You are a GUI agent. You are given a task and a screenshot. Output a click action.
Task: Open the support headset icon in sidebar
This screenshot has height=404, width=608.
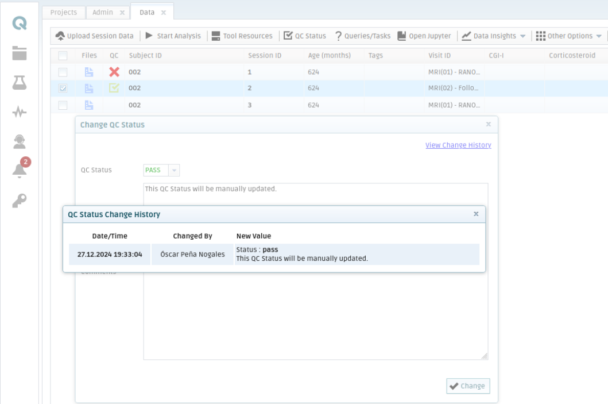[20, 141]
